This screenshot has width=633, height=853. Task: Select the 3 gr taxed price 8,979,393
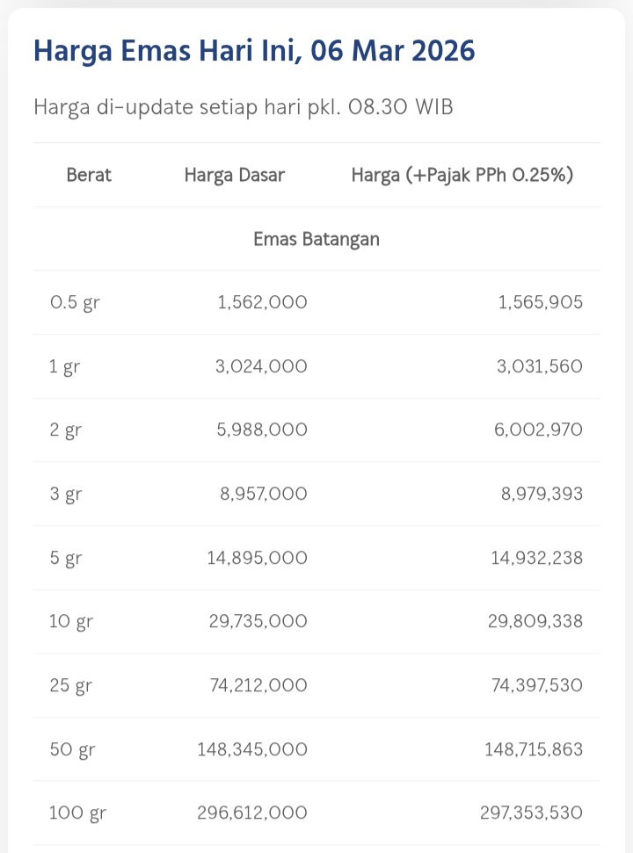tap(542, 494)
